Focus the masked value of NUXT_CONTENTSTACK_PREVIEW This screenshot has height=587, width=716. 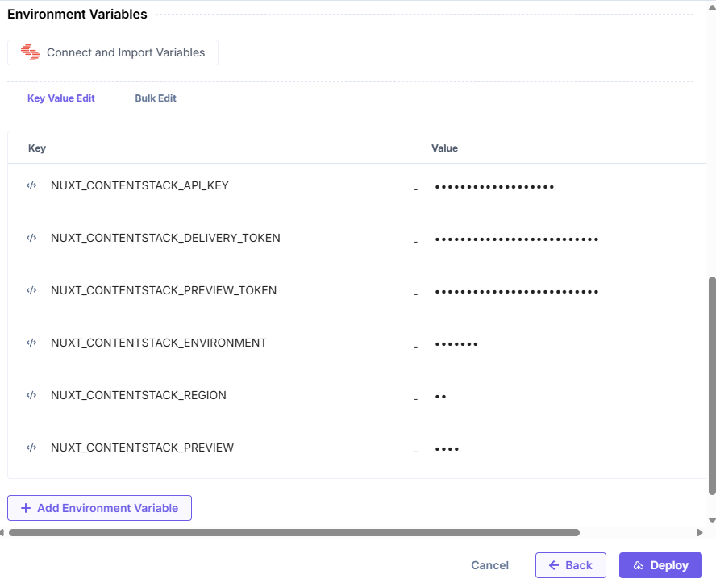coord(447,449)
